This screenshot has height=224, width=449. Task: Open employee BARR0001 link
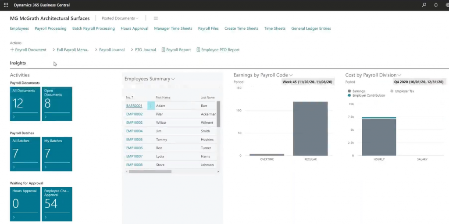pyautogui.click(x=134, y=106)
